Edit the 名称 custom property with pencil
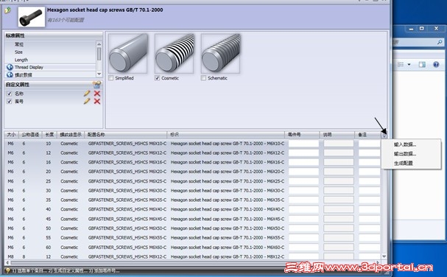The height and width of the screenshot is (277, 447). coord(87,94)
